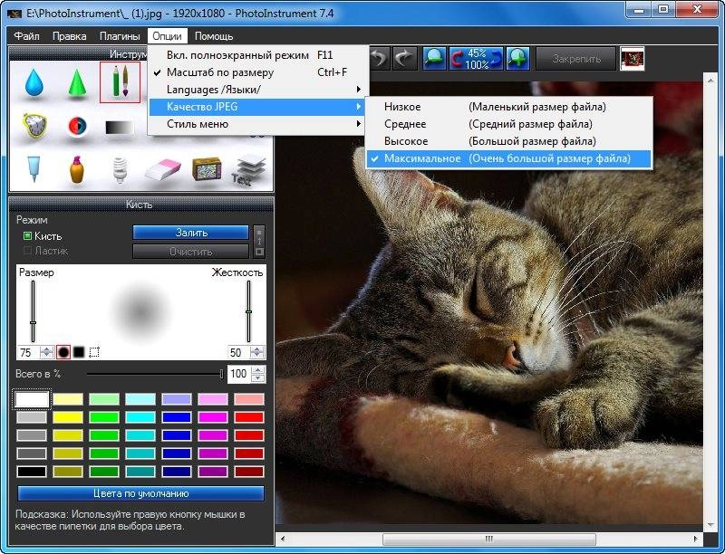The height and width of the screenshot is (554, 725).
Task: Click the Цвета по умолчанию button
Action: pyautogui.click(x=141, y=493)
